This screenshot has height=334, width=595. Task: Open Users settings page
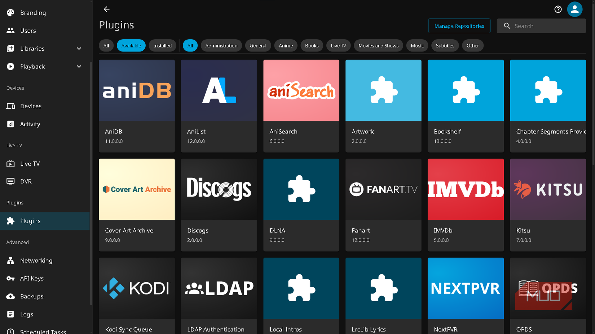45,31
